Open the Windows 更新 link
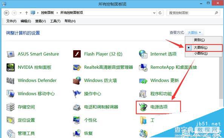224x138 pixels. coord(164,81)
